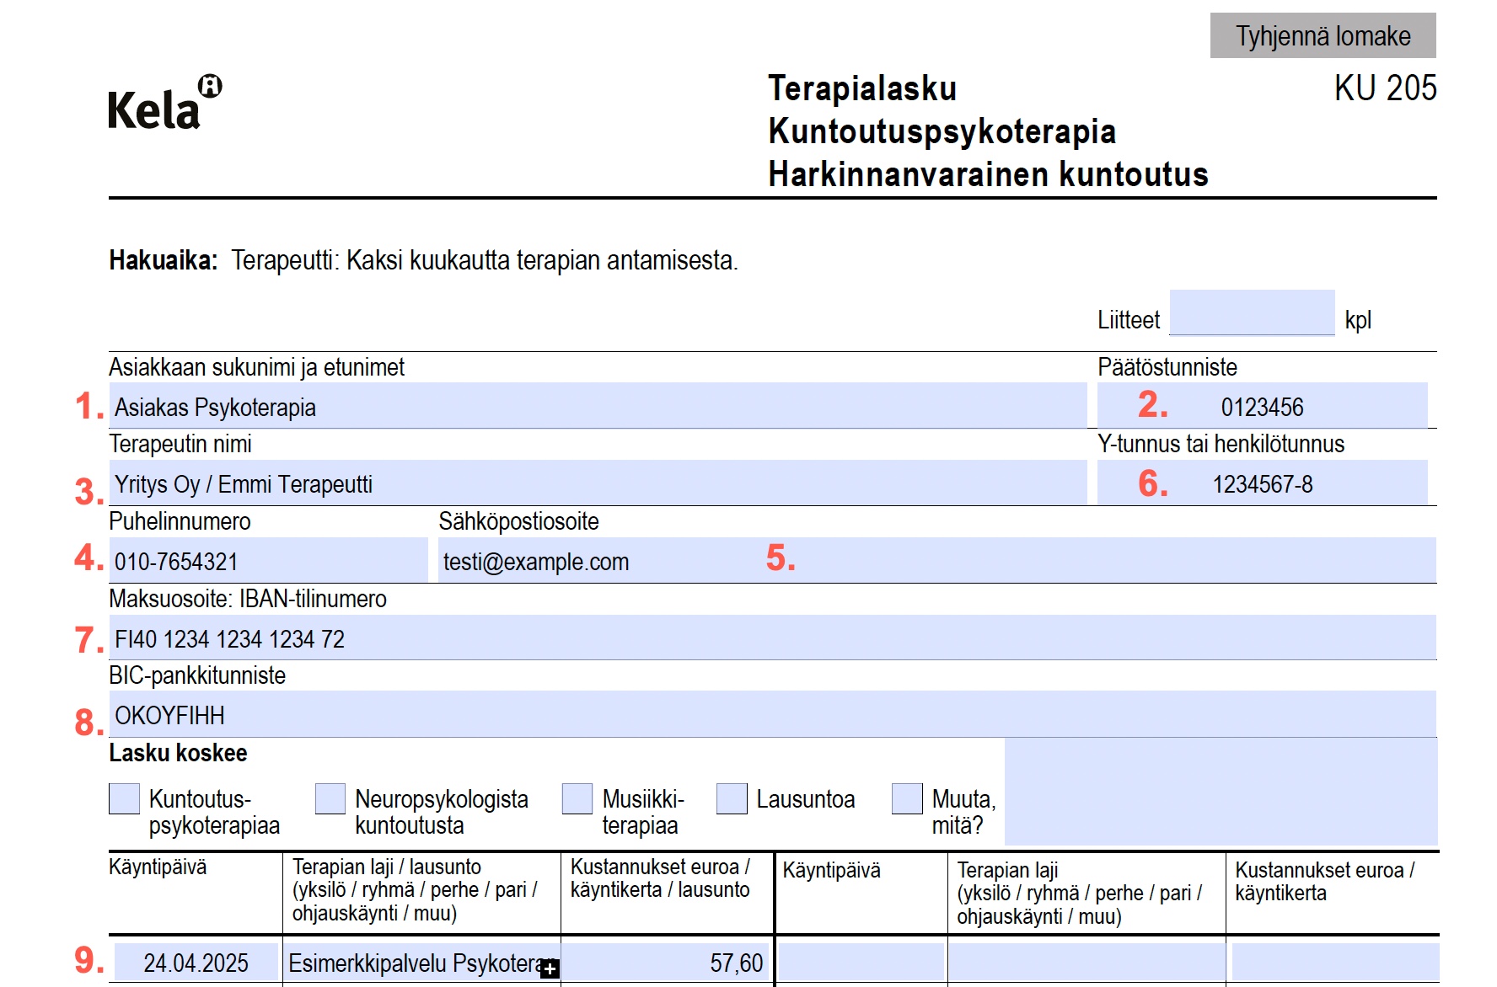Toggle the Muuta, mitä? checkbox
The height and width of the screenshot is (987, 1497).
point(907,798)
